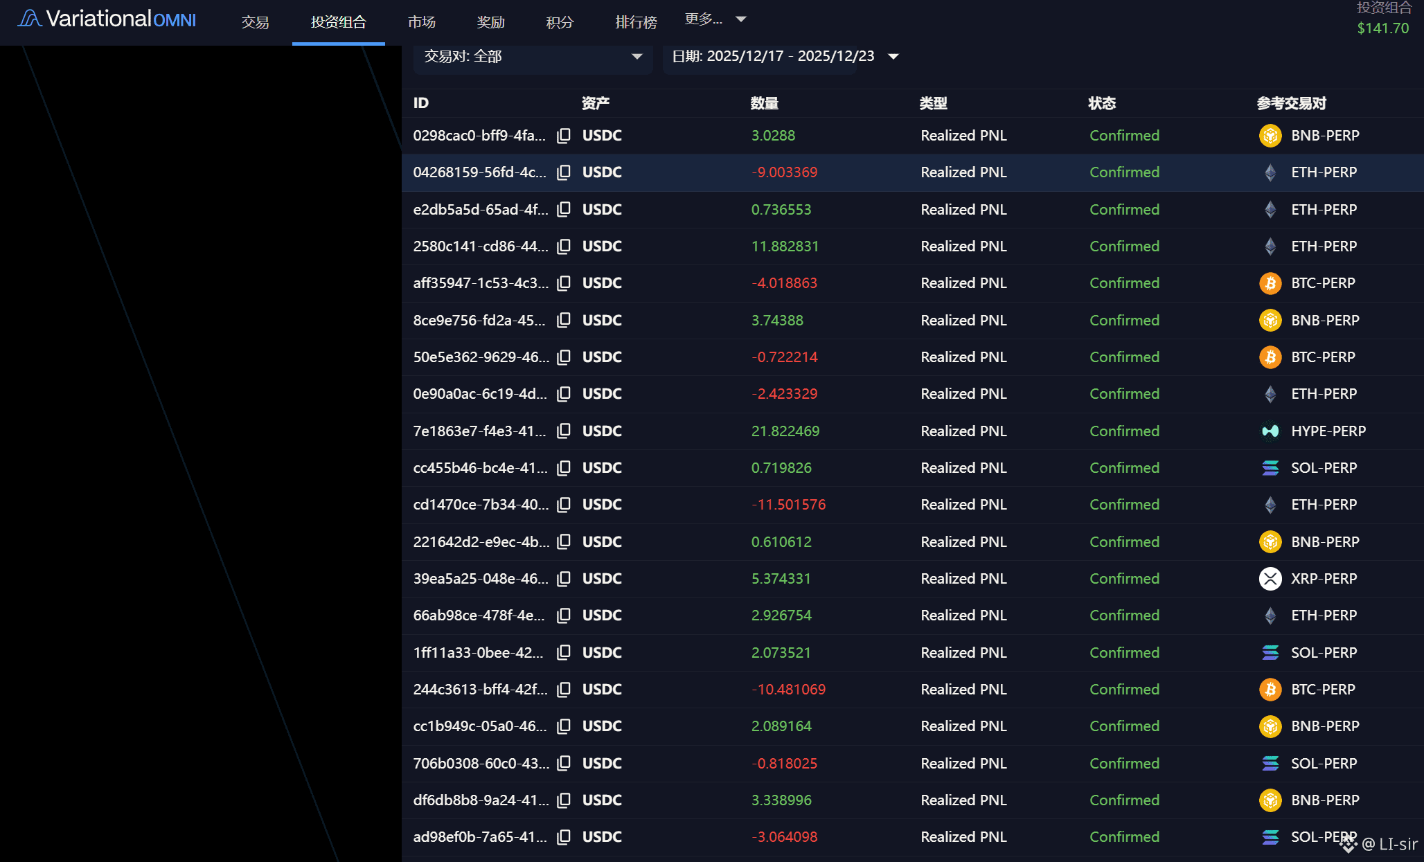Click HYPE-PERP pair label
This screenshot has height=862, width=1424.
(x=1328, y=431)
